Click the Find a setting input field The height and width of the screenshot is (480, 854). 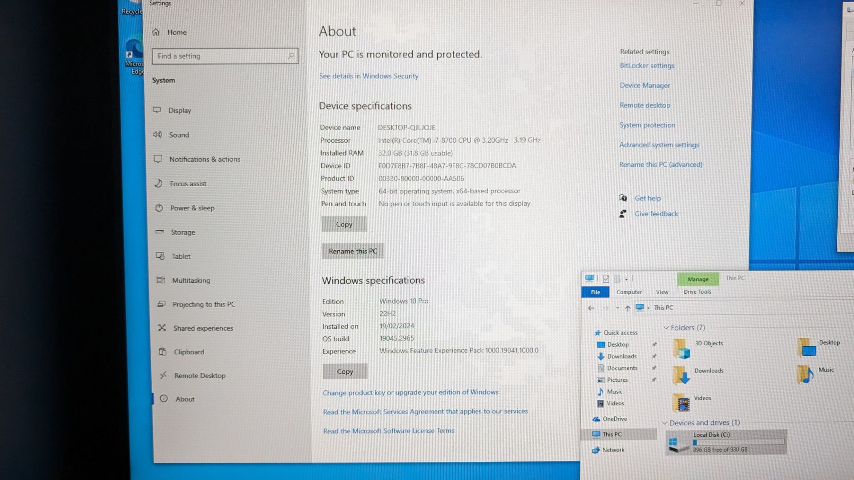[x=225, y=56]
